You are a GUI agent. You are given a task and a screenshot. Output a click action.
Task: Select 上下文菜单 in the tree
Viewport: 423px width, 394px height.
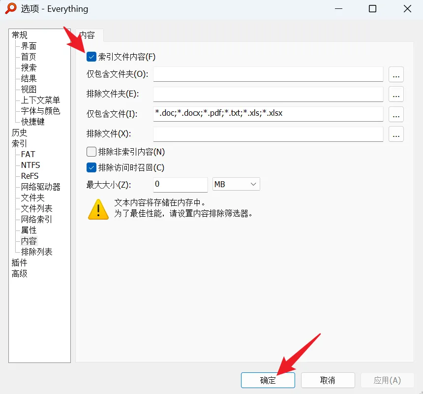tap(40, 100)
